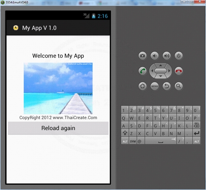Click the number 9 key
The height and width of the screenshot is (190, 206).
point(188,109)
